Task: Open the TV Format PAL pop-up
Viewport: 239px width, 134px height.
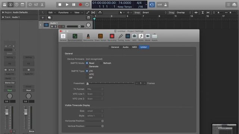Action: (x=95, y=89)
